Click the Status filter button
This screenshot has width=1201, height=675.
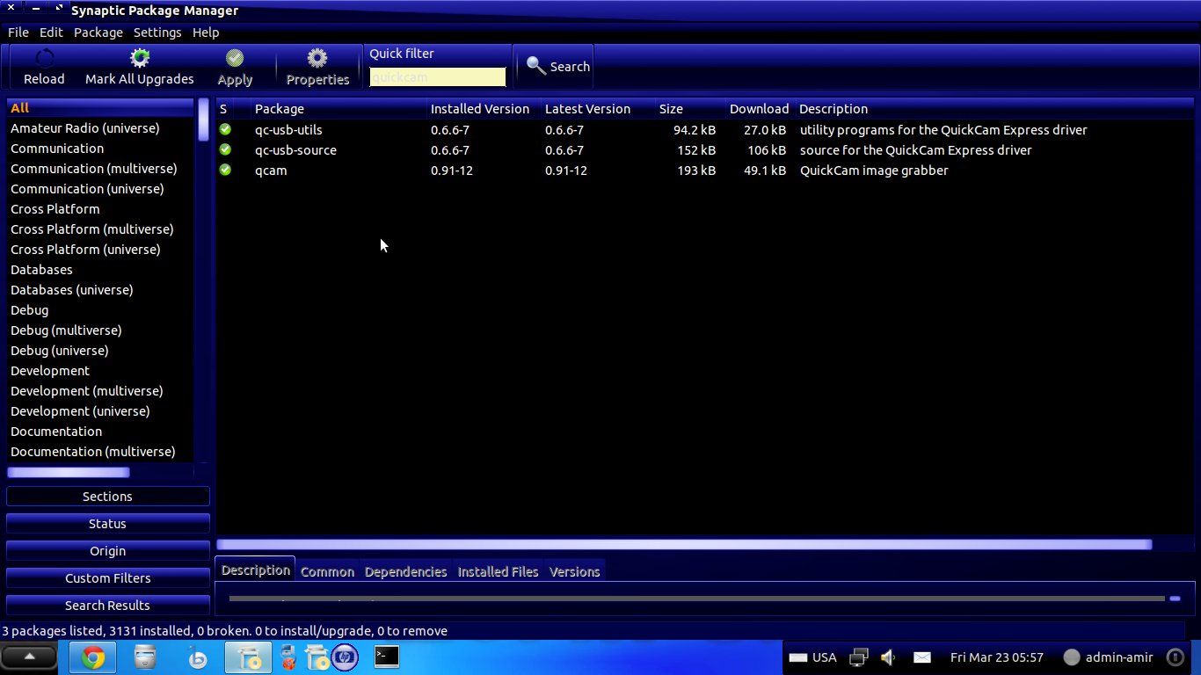coord(107,524)
